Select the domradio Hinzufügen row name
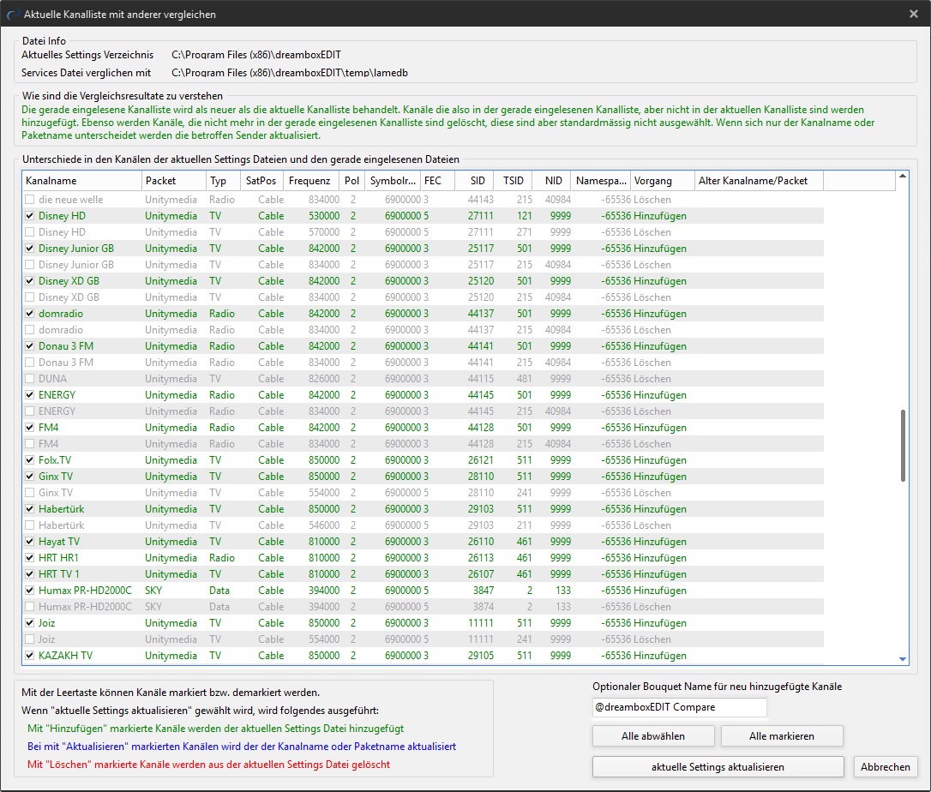Image resolution: width=931 pixels, height=792 pixels. (61, 314)
